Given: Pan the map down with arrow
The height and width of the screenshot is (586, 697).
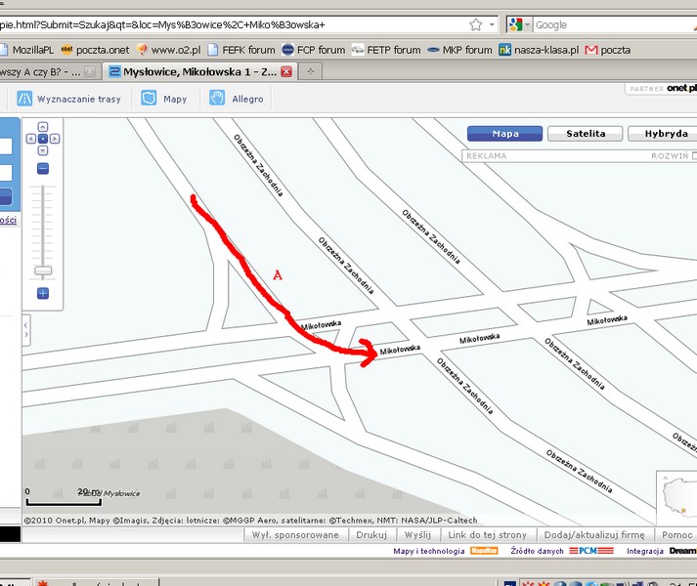Looking at the screenshot, I should tap(42, 150).
